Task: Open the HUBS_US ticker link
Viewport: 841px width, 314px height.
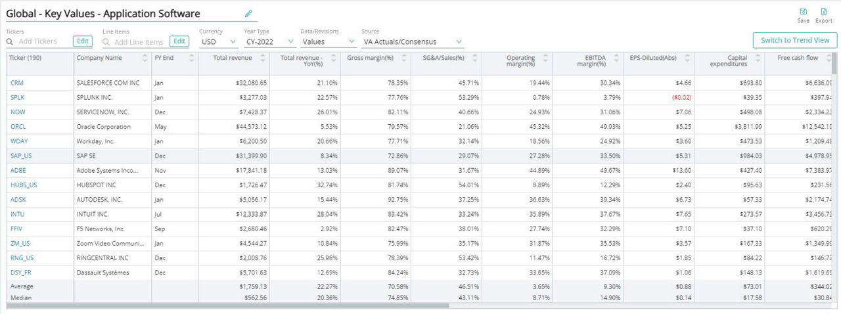Action: coord(24,185)
